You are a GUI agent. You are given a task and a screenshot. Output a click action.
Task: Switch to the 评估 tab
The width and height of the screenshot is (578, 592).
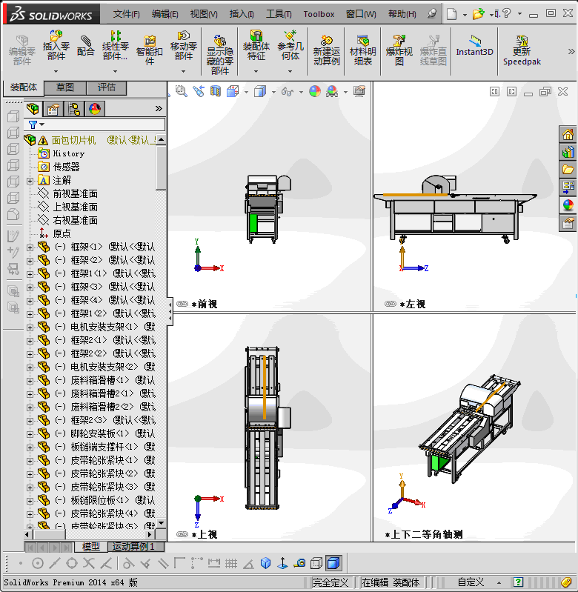click(x=107, y=87)
